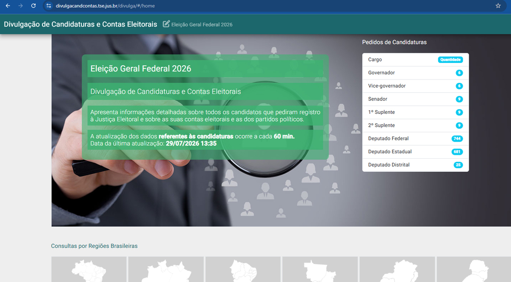
Task: Click the Consultas por Regiões Brasileiras heading
Action: pyautogui.click(x=94, y=246)
